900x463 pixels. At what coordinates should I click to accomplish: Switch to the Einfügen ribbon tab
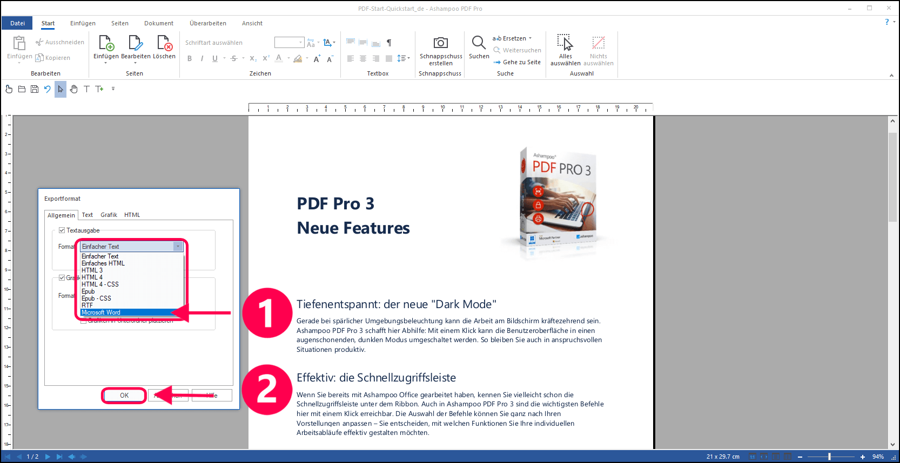pyautogui.click(x=83, y=23)
